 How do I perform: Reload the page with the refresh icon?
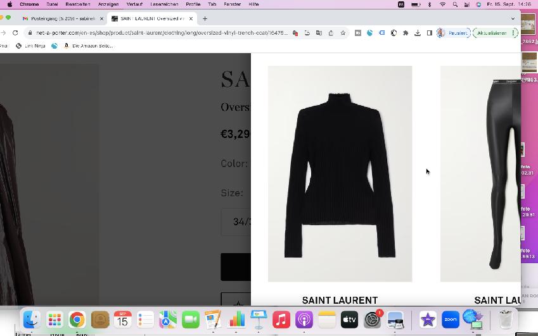15,33
